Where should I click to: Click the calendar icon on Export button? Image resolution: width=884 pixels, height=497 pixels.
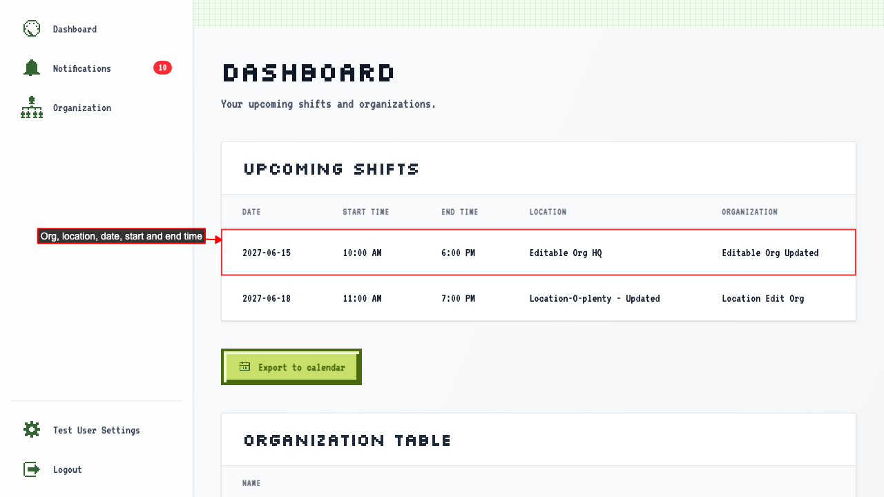click(244, 367)
